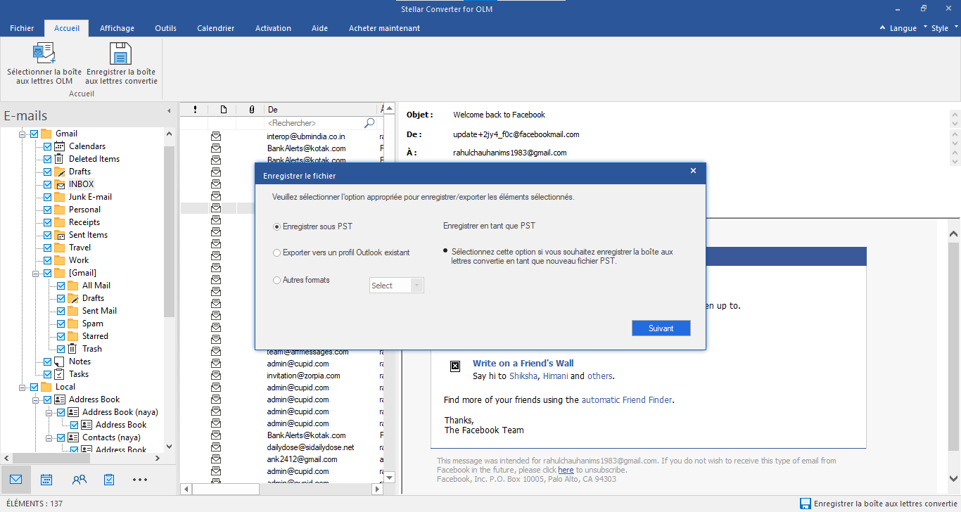Open the Tasks view icon in navigation bar
The image size is (961, 512).
pyautogui.click(x=109, y=480)
